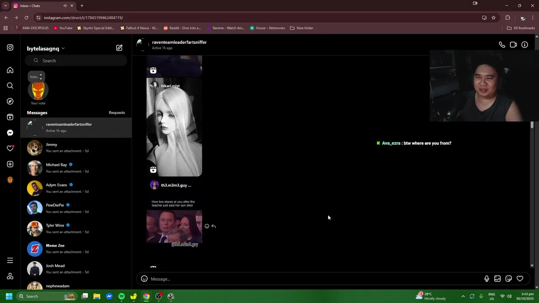The width and height of the screenshot is (539, 303).
Task: Open chat with Adym Evans
Action: (76, 188)
